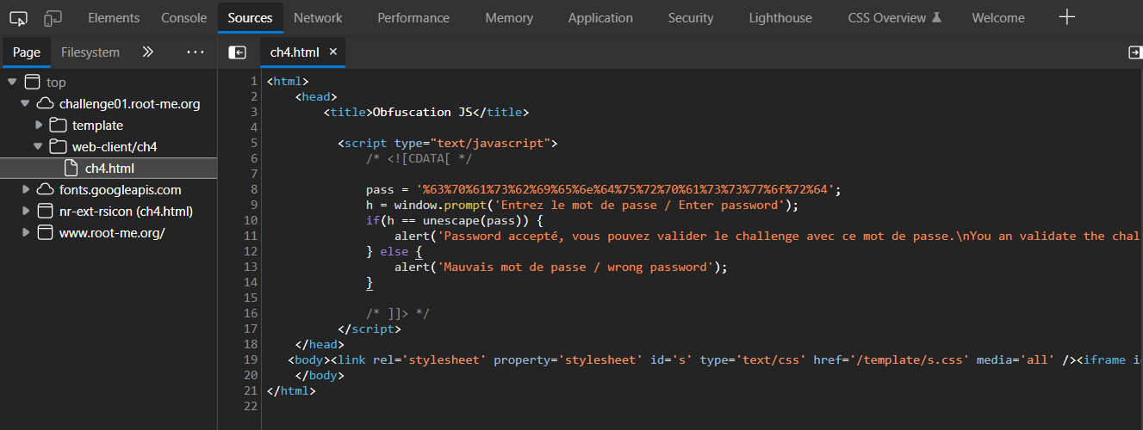Select the Sources tab
The width and height of the screenshot is (1143, 430).
250,17
